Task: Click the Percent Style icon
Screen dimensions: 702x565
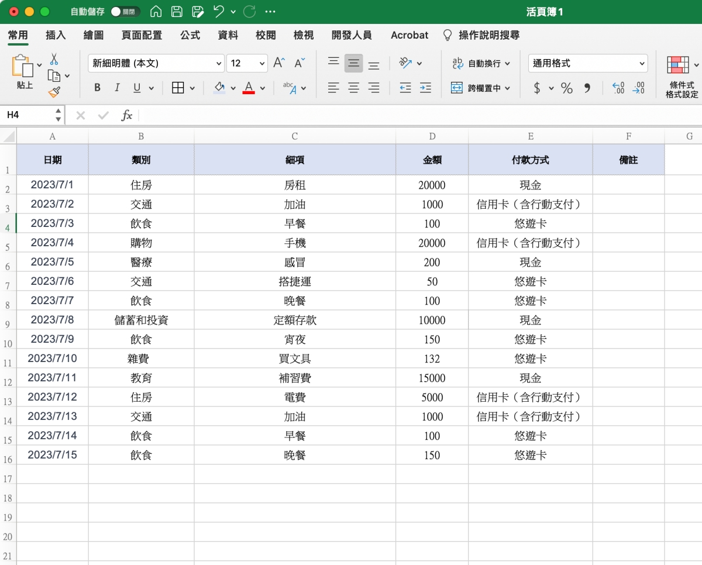Action: (566, 88)
